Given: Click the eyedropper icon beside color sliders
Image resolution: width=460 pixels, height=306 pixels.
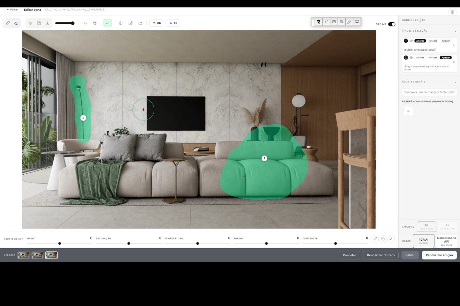Looking at the screenshot, I should coord(375,239).
